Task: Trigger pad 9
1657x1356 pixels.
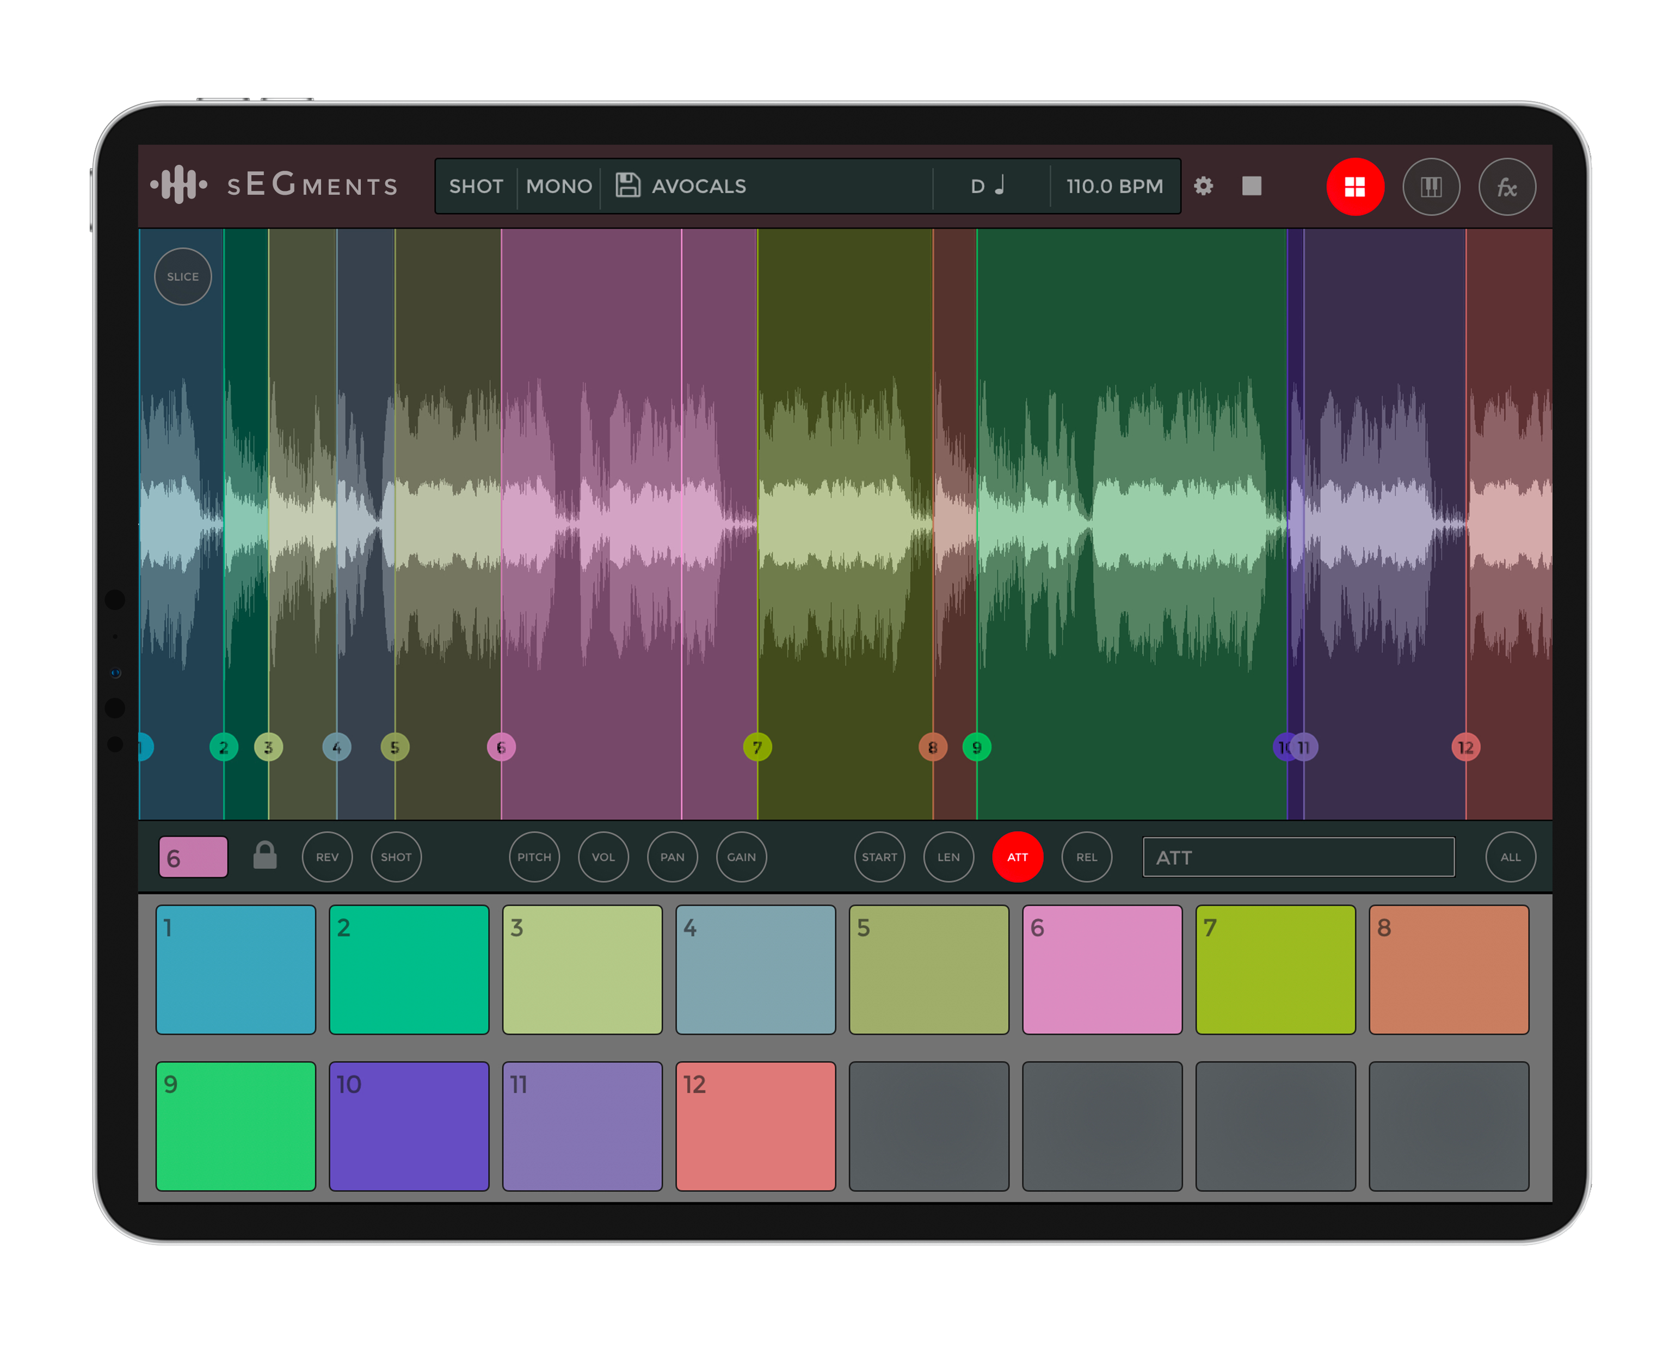Action: pos(235,1125)
